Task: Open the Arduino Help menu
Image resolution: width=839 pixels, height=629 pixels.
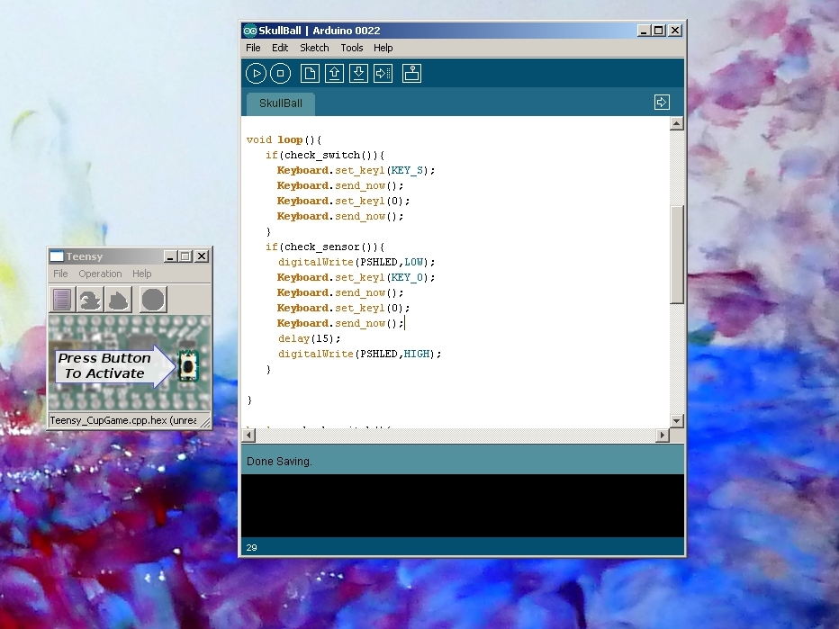Action: point(383,48)
